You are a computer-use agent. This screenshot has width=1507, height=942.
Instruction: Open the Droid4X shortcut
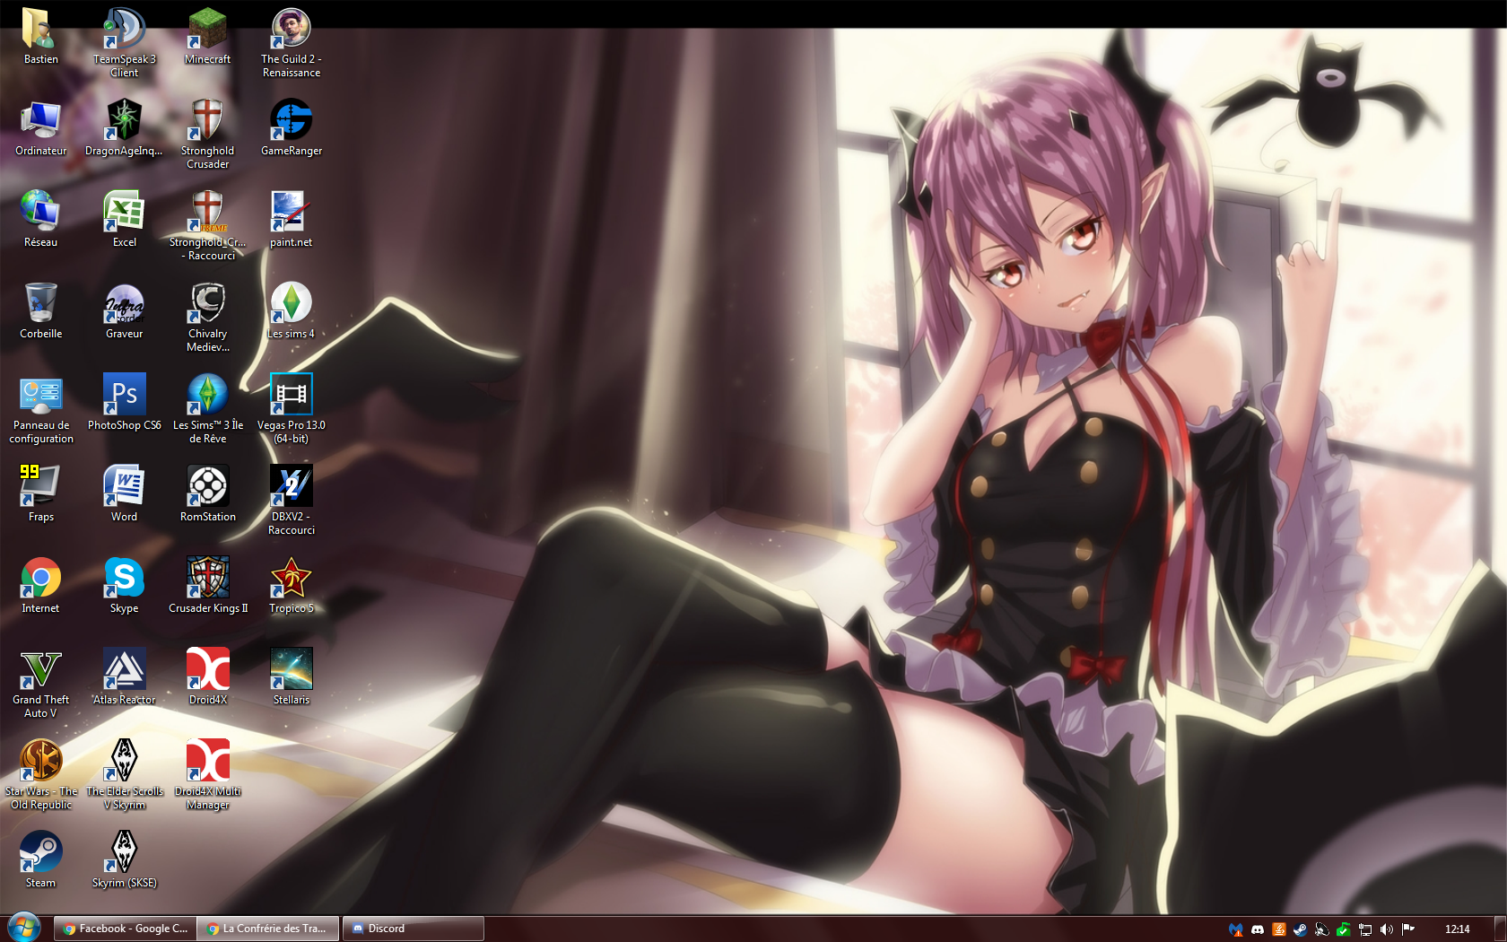pyautogui.click(x=207, y=677)
